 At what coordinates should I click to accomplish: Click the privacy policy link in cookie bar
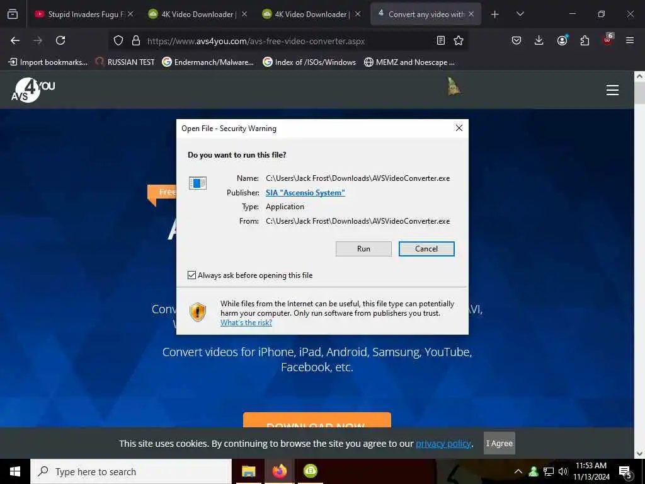coord(443,444)
